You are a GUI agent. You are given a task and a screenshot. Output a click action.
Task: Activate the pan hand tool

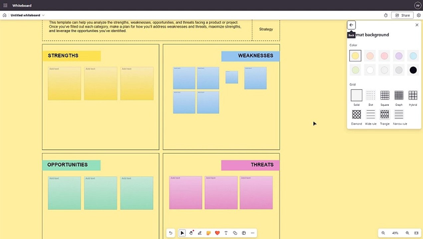(191, 233)
